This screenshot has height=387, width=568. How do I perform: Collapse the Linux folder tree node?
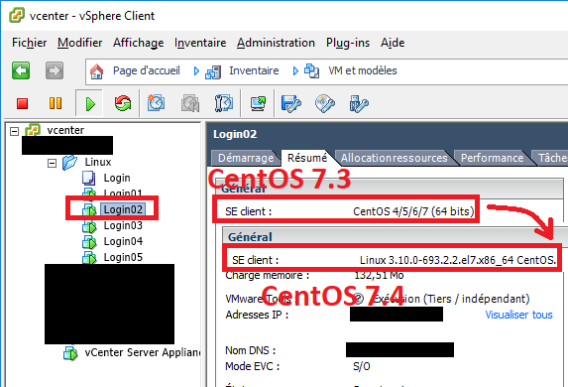pyautogui.click(x=52, y=163)
